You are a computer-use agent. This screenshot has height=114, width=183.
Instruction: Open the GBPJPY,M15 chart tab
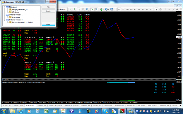pos(18,106)
